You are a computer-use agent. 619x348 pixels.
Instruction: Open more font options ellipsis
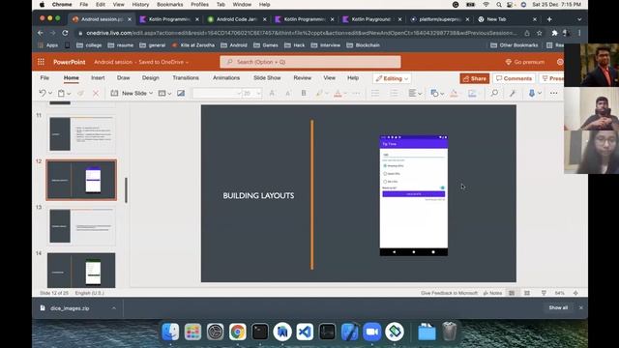[x=356, y=93]
